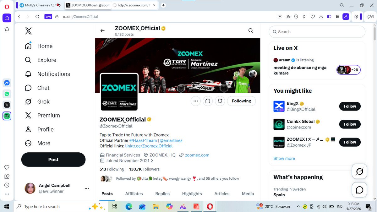The height and width of the screenshot is (212, 377).
Task: Open the three-dot options on ZOOMEX profile
Action: 196,101
